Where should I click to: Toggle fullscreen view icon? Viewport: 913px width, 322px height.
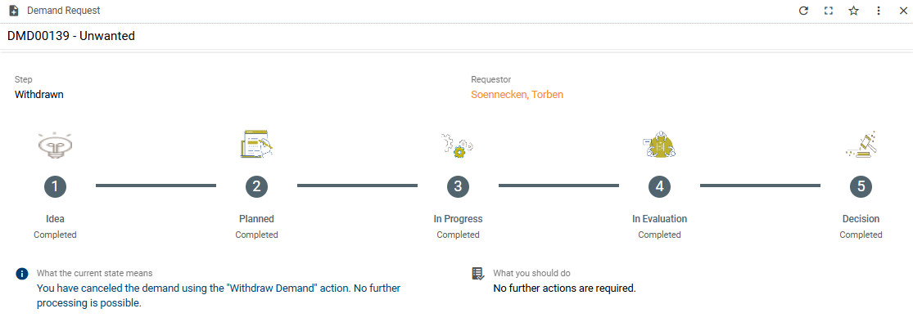pyautogui.click(x=829, y=11)
